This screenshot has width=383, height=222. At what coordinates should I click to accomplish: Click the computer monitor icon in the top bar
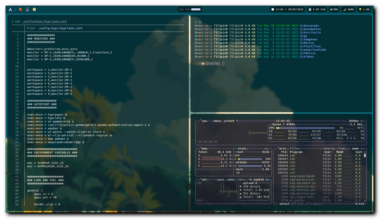pos(27,9)
